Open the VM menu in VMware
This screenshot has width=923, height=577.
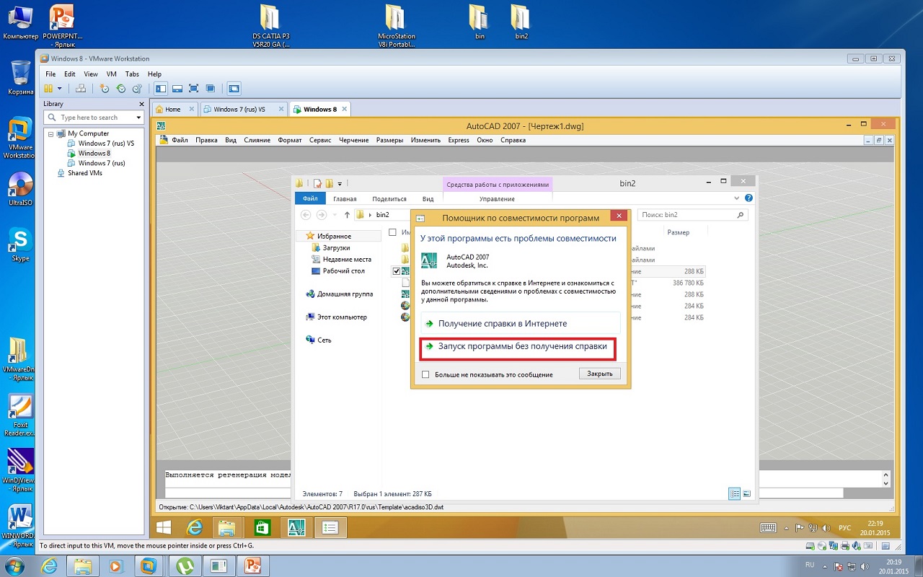point(111,74)
